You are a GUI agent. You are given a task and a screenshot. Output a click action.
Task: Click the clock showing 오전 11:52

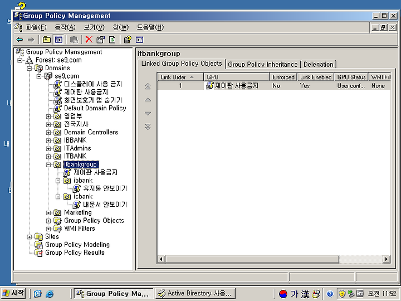pyautogui.click(x=382, y=294)
